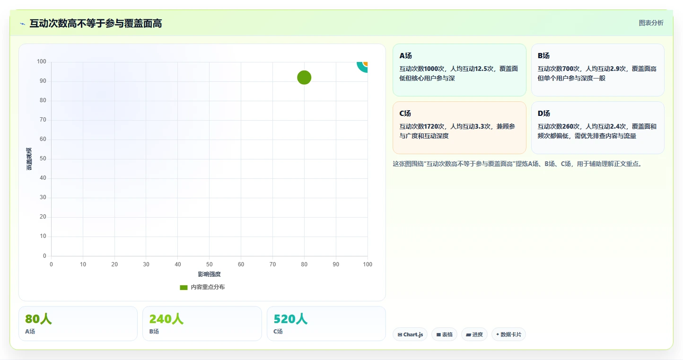The height and width of the screenshot is (360, 683).
Task: Click the y-axis tick value 100
Action: (41, 61)
